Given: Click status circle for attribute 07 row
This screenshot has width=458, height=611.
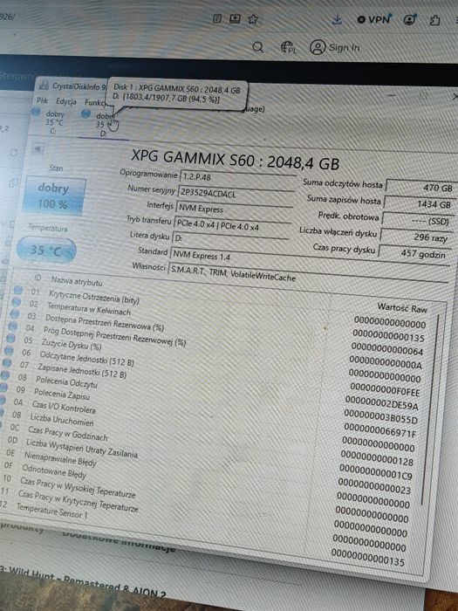Looking at the screenshot, I should pyautogui.click(x=7, y=363).
